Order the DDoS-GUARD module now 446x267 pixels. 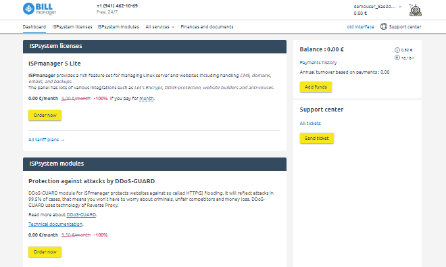click(45, 252)
